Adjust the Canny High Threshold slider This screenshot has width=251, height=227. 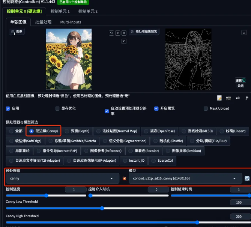point(128,222)
